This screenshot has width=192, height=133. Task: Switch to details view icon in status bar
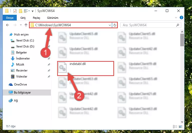175,126
